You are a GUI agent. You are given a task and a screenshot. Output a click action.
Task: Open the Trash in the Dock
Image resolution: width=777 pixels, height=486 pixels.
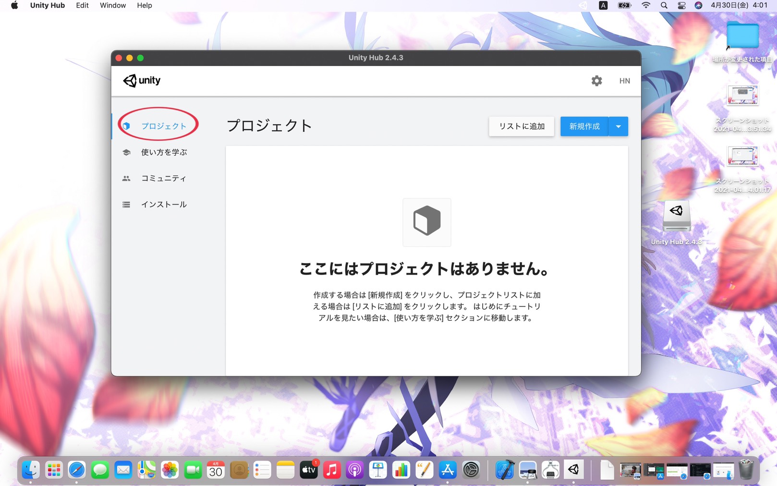point(746,470)
